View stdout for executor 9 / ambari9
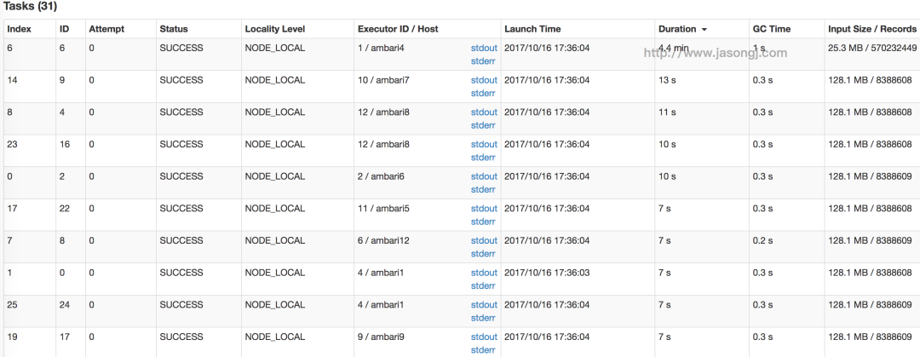The image size is (920, 357). point(483,337)
